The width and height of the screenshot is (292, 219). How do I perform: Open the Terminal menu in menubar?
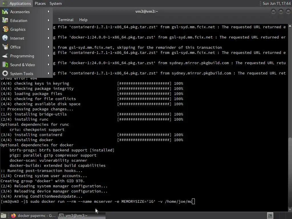pyautogui.click(x=66, y=20)
